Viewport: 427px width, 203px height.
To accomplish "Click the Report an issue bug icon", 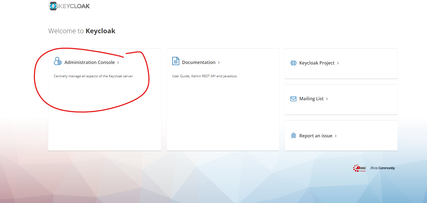I will point(293,136).
